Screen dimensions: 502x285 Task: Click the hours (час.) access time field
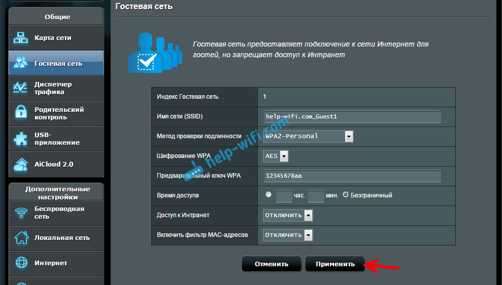[x=284, y=195]
